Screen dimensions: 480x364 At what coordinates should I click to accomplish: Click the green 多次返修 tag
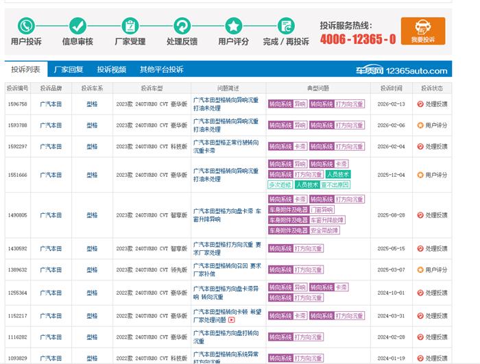point(280,185)
